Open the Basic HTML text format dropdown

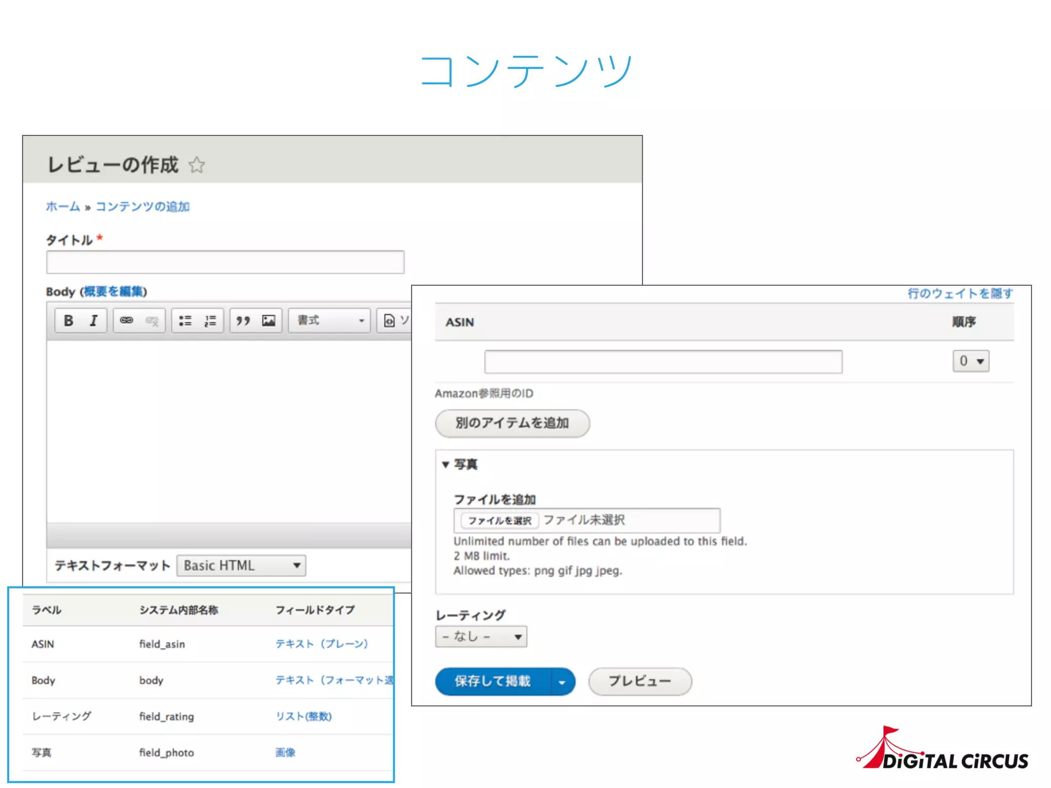(x=241, y=565)
